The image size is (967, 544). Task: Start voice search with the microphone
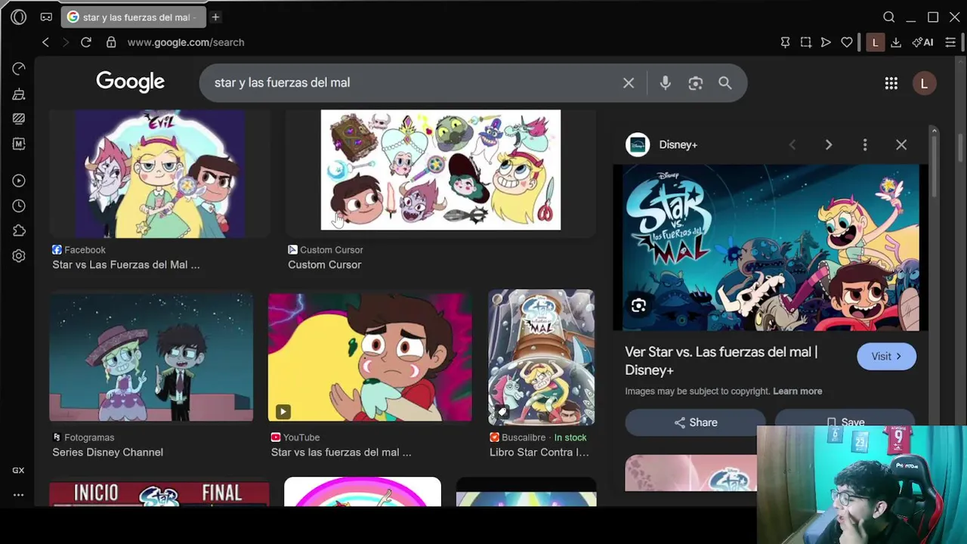665,83
